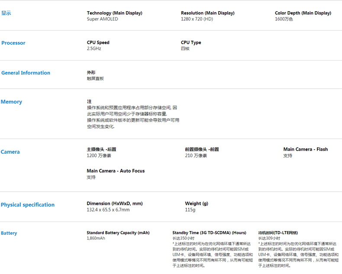Select the Processor section heading
342x274 pixels.
(x=13, y=43)
